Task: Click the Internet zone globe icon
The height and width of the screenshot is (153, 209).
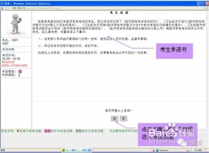Action: (157, 150)
